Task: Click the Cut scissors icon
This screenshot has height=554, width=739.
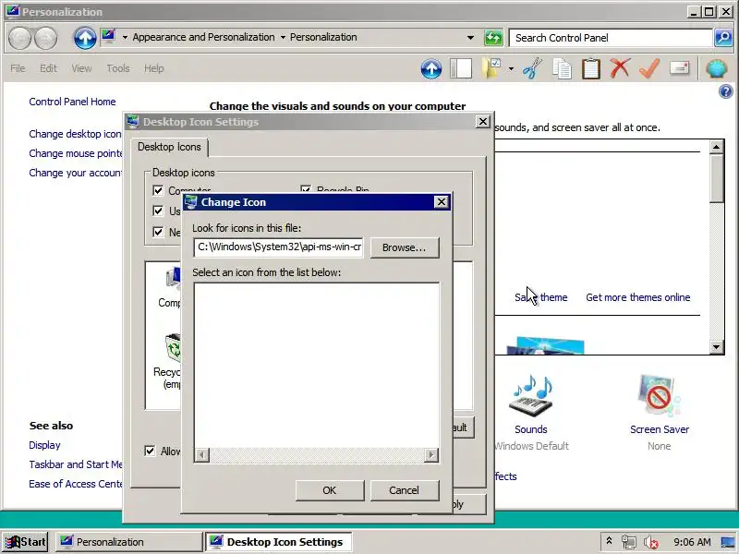Action: [x=533, y=68]
